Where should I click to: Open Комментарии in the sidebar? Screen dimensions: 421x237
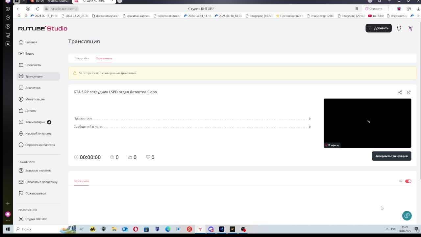click(x=38, y=122)
